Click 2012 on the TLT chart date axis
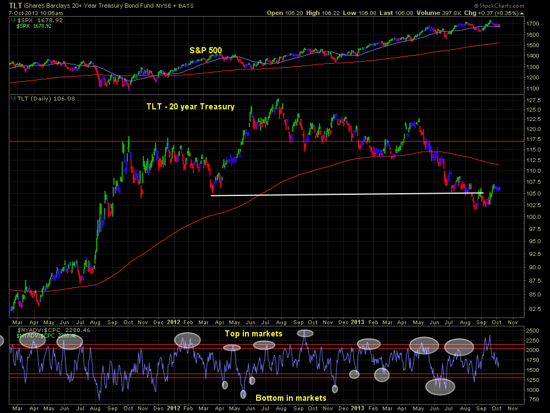Image resolution: width=550 pixels, height=413 pixels. pyautogui.click(x=173, y=322)
